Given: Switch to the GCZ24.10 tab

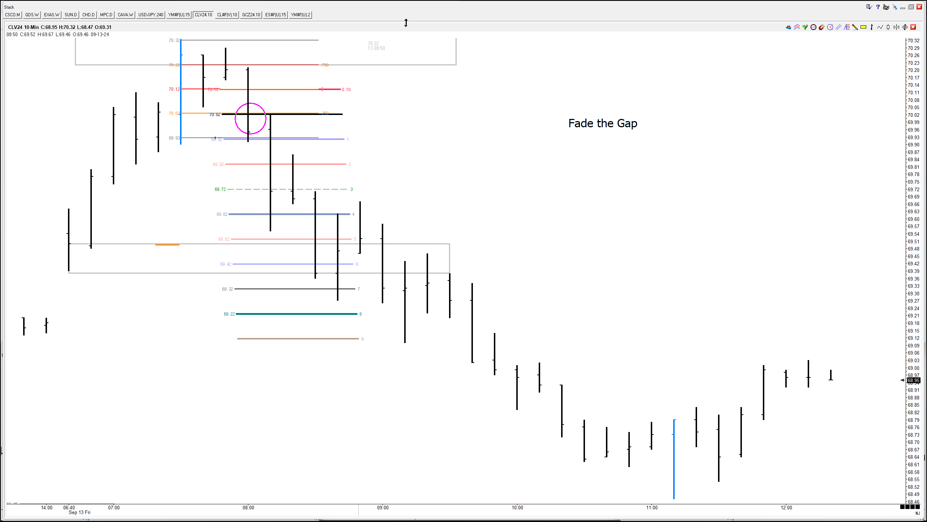Looking at the screenshot, I should [251, 15].
